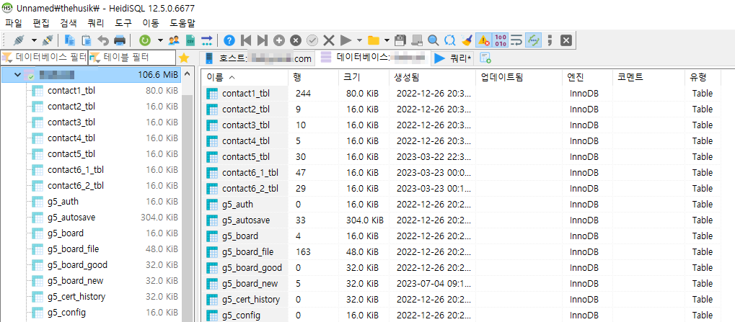Click the Export database as SQL icon

[207, 40]
